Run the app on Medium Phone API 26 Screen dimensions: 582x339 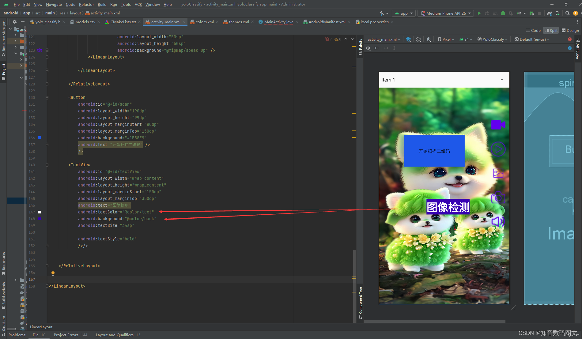point(479,13)
